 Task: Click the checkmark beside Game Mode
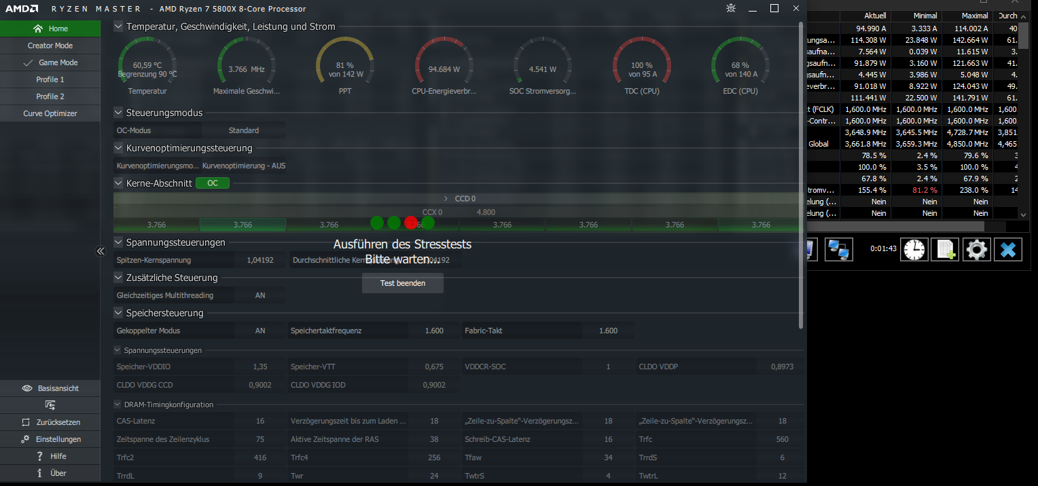(28, 62)
